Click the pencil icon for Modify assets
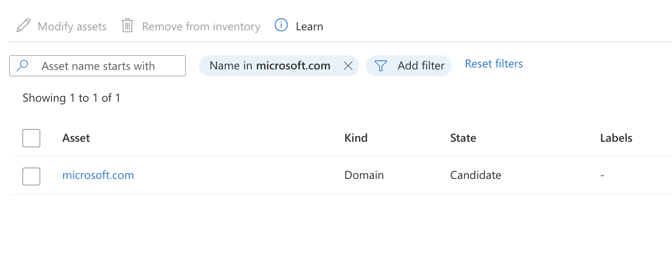672x264 pixels. pos(23,26)
